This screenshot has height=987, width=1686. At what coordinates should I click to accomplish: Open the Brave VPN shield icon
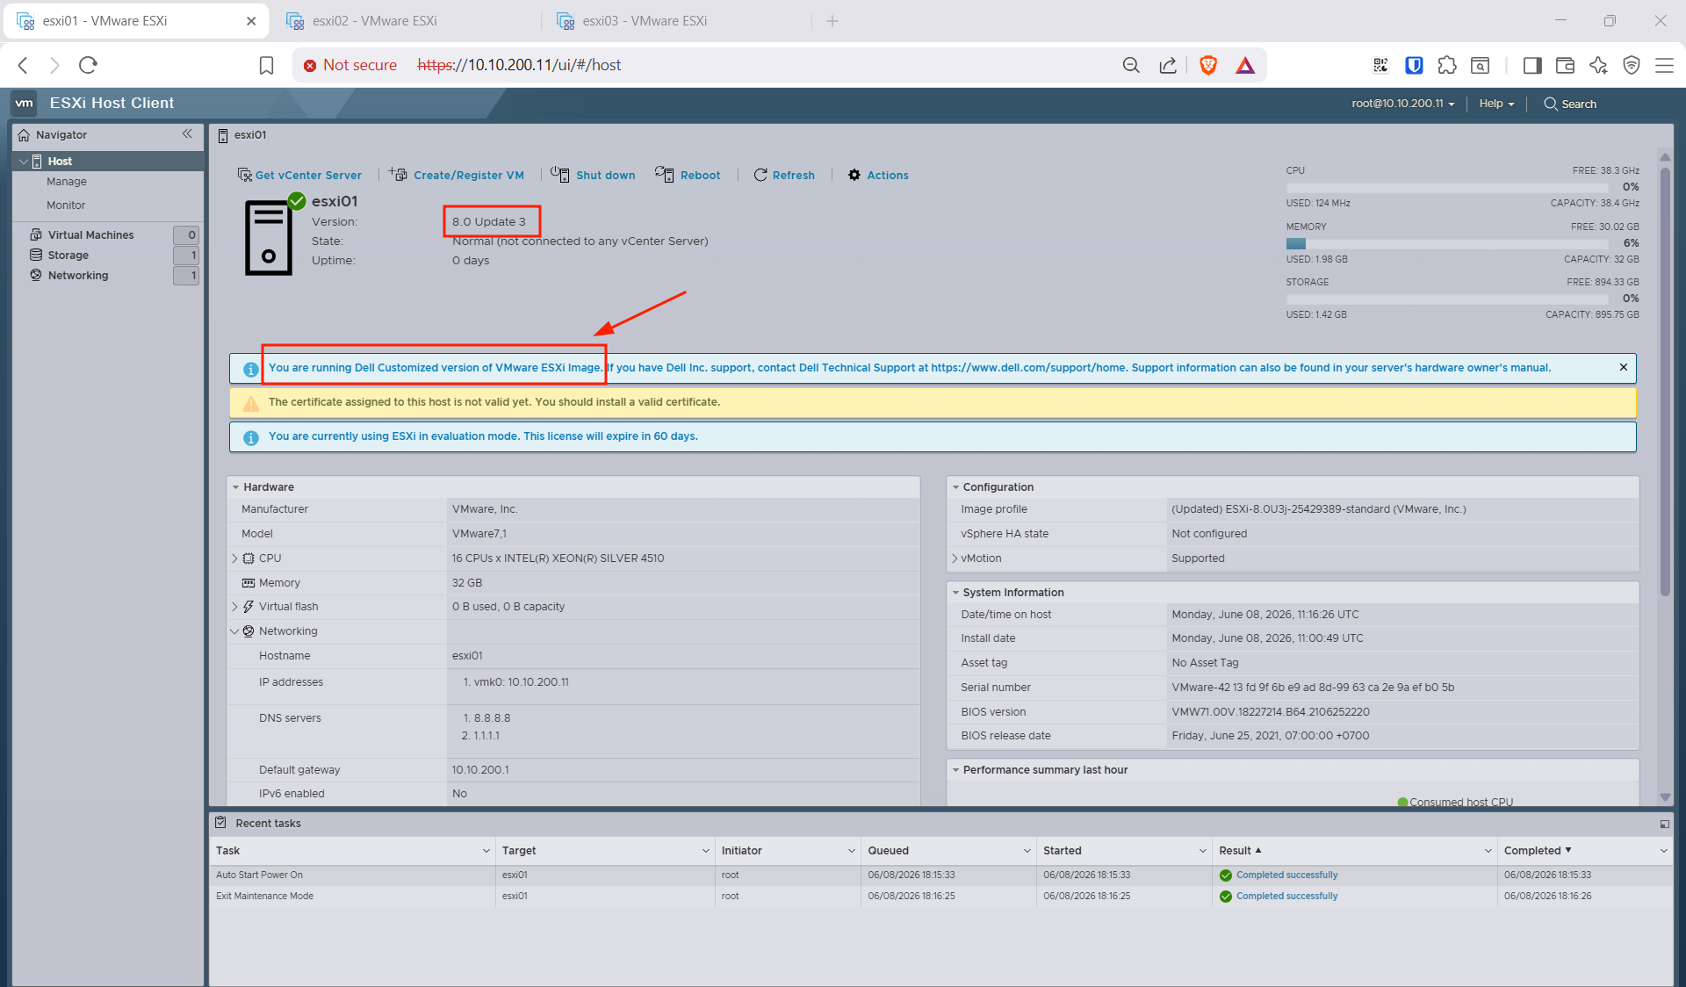[x=1632, y=65]
